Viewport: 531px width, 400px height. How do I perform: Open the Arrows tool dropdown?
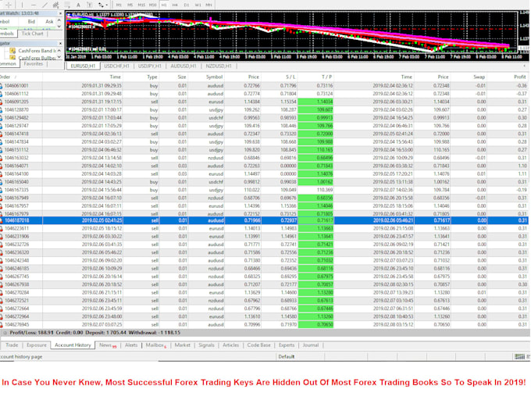coord(105,5)
